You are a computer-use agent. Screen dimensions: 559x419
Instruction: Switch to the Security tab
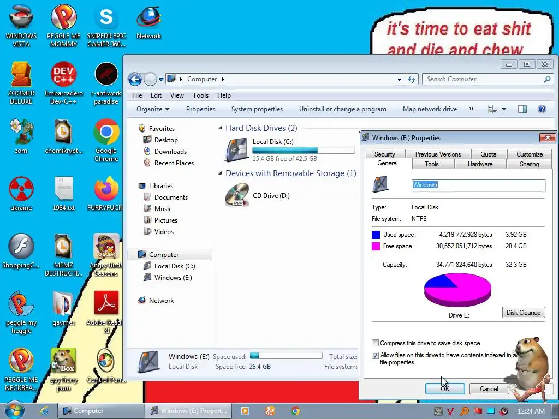coord(385,154)
